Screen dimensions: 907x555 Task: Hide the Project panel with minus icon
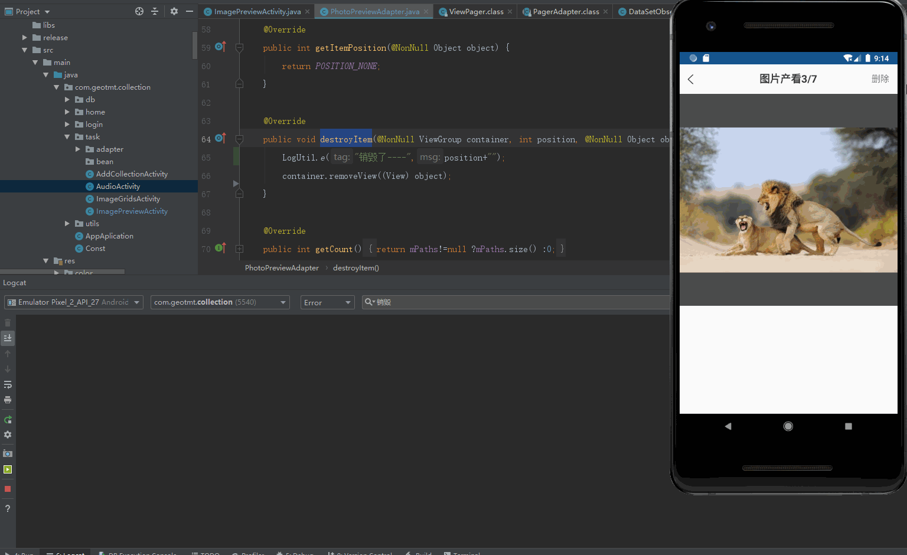click(x=190, y=11)
